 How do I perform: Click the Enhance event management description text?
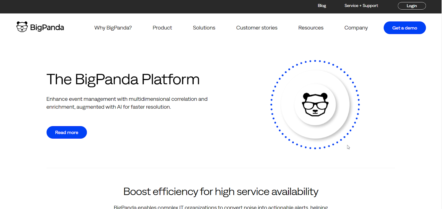pyautogui.click(x=127, y=103)
